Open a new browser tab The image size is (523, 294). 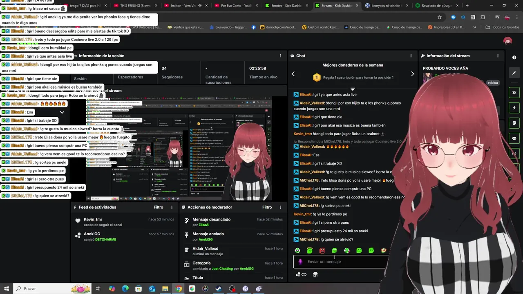467,6
